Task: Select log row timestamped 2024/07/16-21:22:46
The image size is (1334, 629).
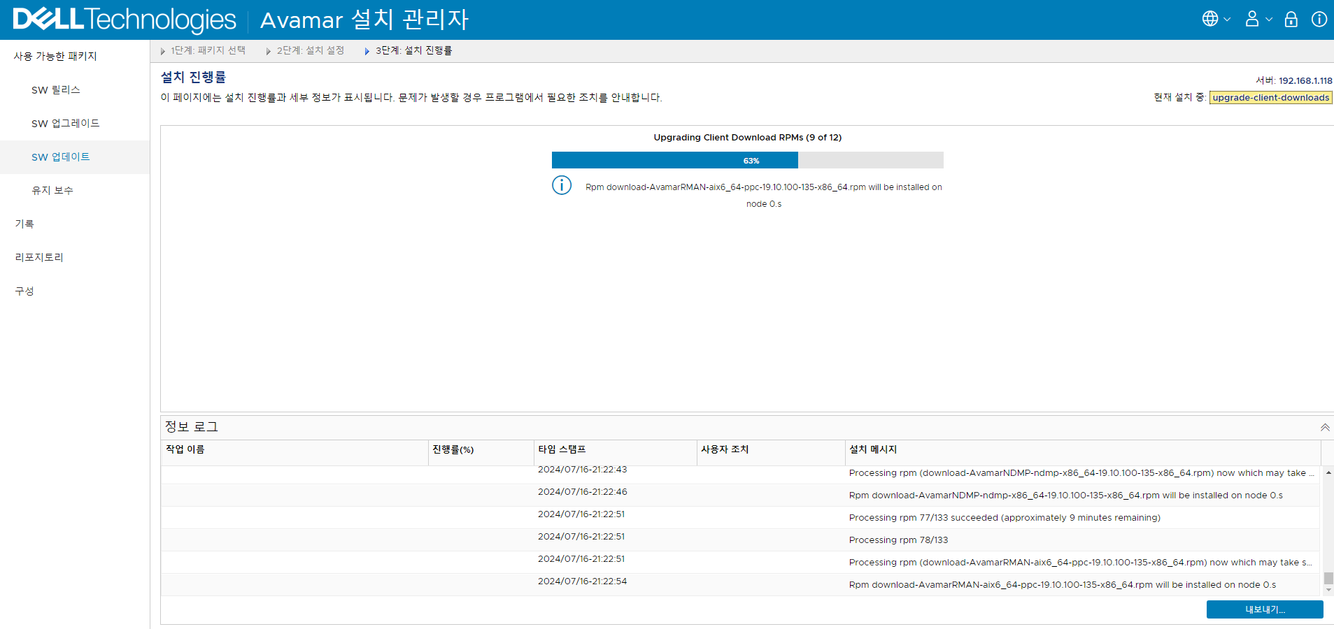Action: click(740, 495)
